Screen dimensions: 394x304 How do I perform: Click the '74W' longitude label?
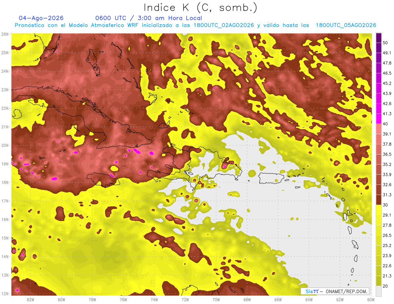(x=154, y=300)
